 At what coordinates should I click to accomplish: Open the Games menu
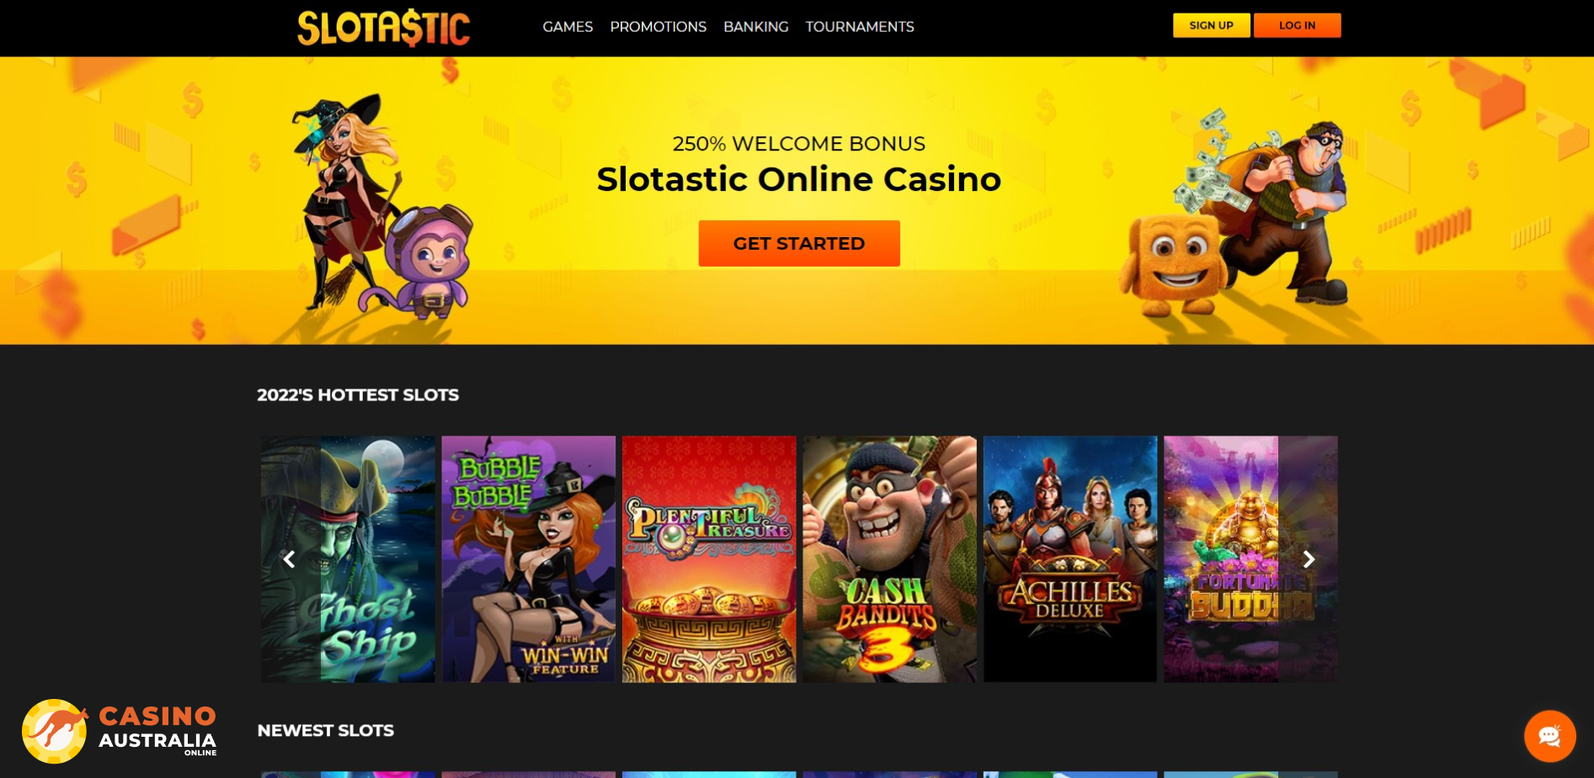[568, 27]
